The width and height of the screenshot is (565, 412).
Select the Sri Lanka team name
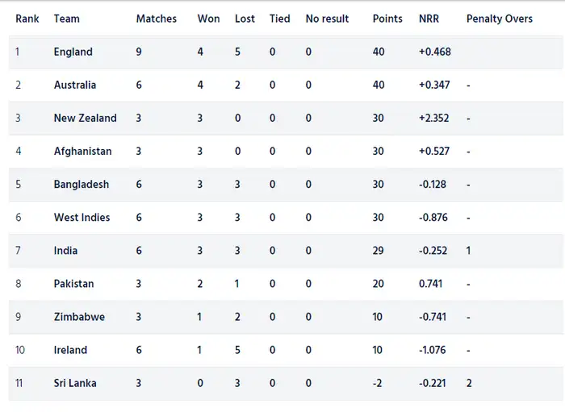[x=75, y=383]
